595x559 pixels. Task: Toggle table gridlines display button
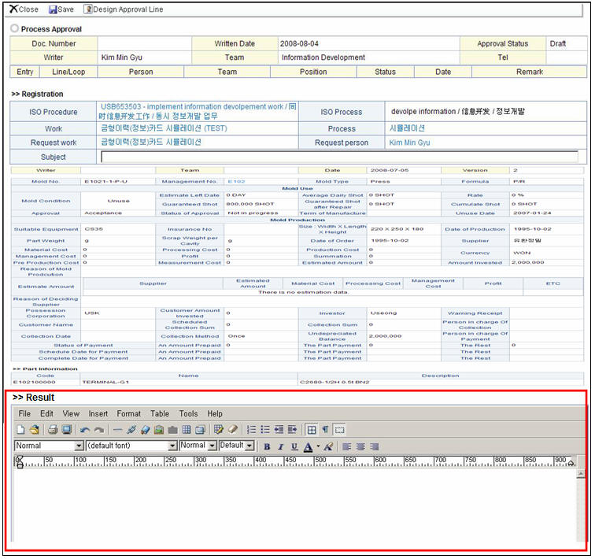(312, 430)
